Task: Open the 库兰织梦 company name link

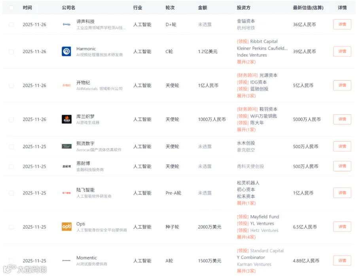Action: tap(85, 116)
